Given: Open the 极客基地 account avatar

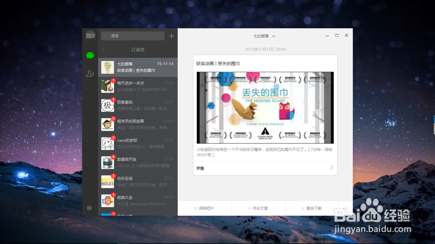Looking at the screenshot, I should tap(107, 105).
